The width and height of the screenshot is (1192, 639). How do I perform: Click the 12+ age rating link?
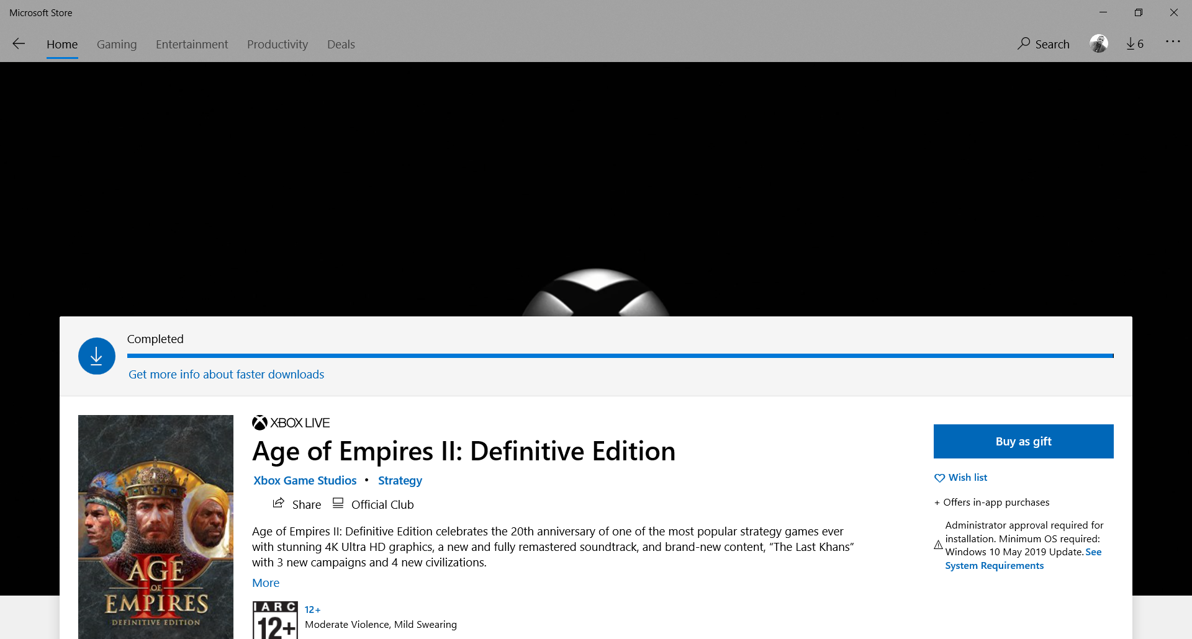(312, 609)
